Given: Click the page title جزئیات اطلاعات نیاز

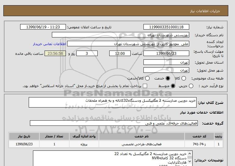Looking at the screenshot, I should tap(205, 11).
